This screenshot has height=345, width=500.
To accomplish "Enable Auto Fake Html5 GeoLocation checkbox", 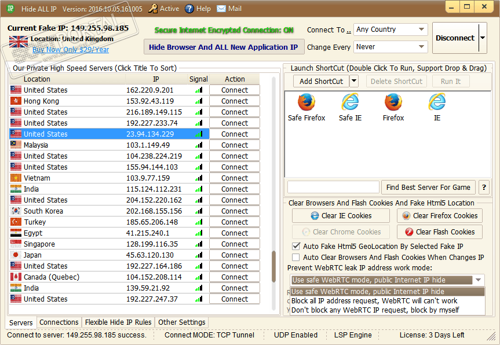I will tap(296, 246).
